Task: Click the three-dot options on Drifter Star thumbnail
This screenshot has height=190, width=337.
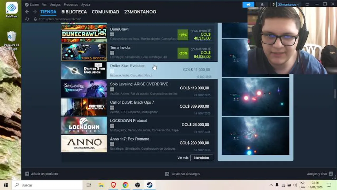Action: (98, 65)
